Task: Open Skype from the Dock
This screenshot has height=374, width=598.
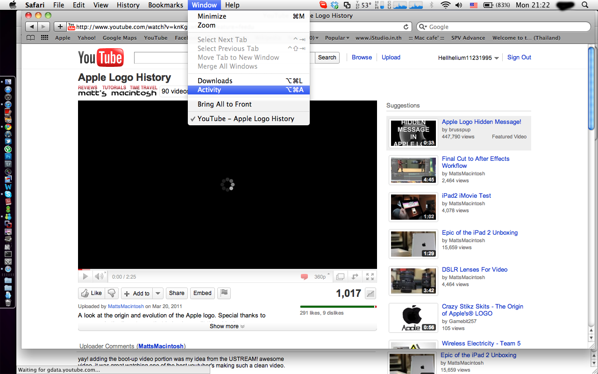Action: tap(8, 194)
